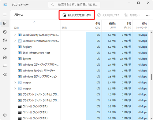Click the Windows セッション マネージャー icon
Image resolution: width=153 pixels, height=120 pixels.
tap(20, 71)
